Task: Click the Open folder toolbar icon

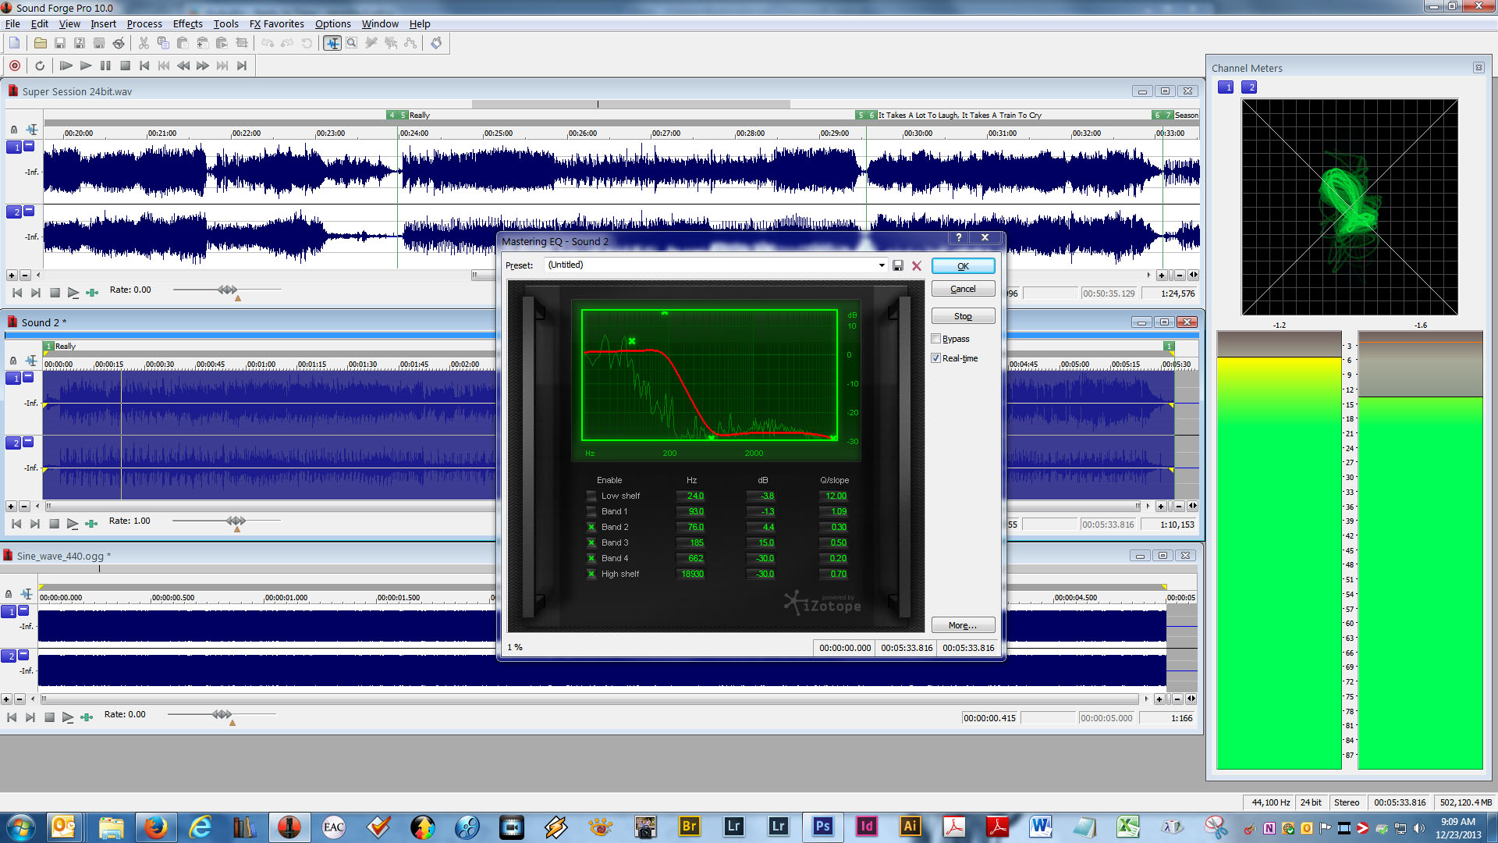Action: tap(41, 43)
